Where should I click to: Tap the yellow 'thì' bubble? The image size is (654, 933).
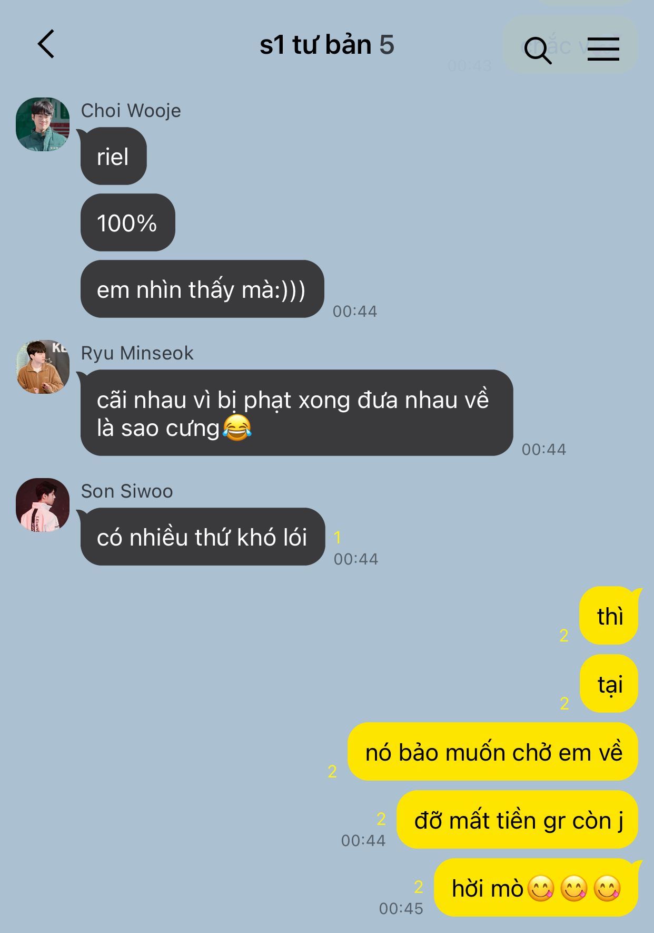pyautogui.click(x=609, y=616)
